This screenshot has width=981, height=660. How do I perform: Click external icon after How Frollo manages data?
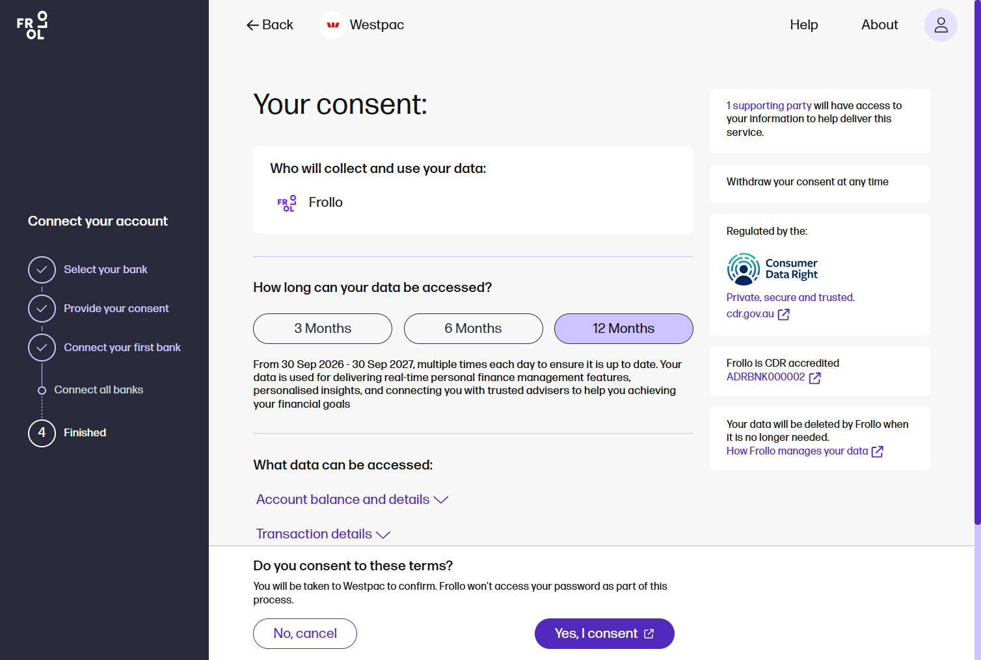click(877, 451)
